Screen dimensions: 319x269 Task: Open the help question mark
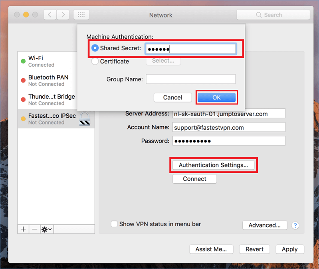pyautogui.click(x=295, y=225)
